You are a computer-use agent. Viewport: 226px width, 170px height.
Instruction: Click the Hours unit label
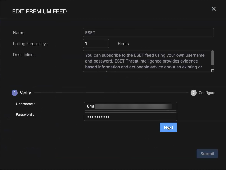point(123,44)
